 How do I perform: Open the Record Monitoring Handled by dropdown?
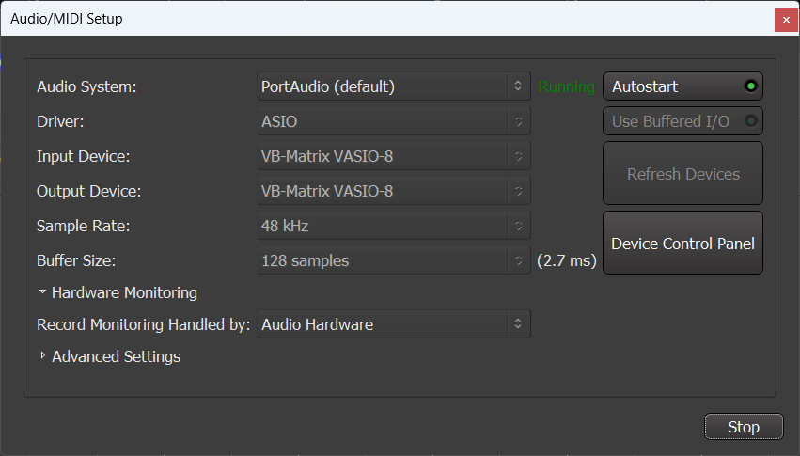[393, 324]
